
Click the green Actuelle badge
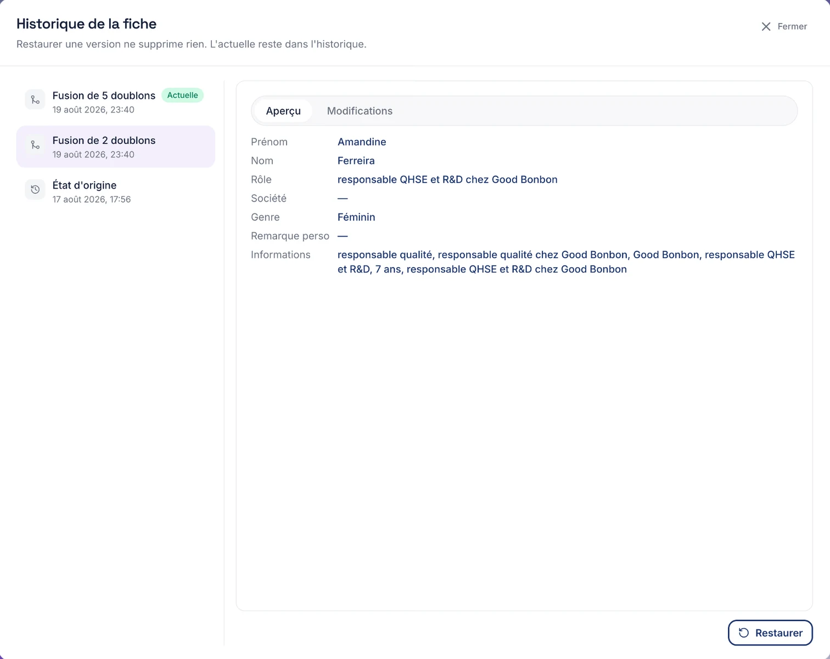pos(182,95)
